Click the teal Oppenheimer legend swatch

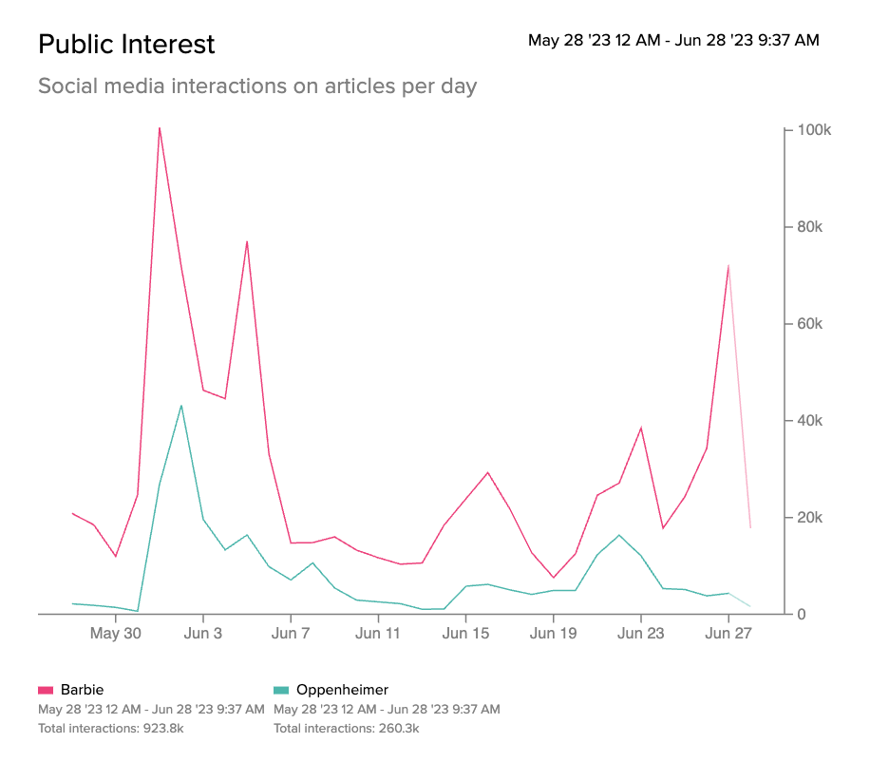tap(280, 691)
